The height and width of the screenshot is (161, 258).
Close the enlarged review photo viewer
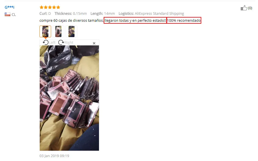point(94,43)
